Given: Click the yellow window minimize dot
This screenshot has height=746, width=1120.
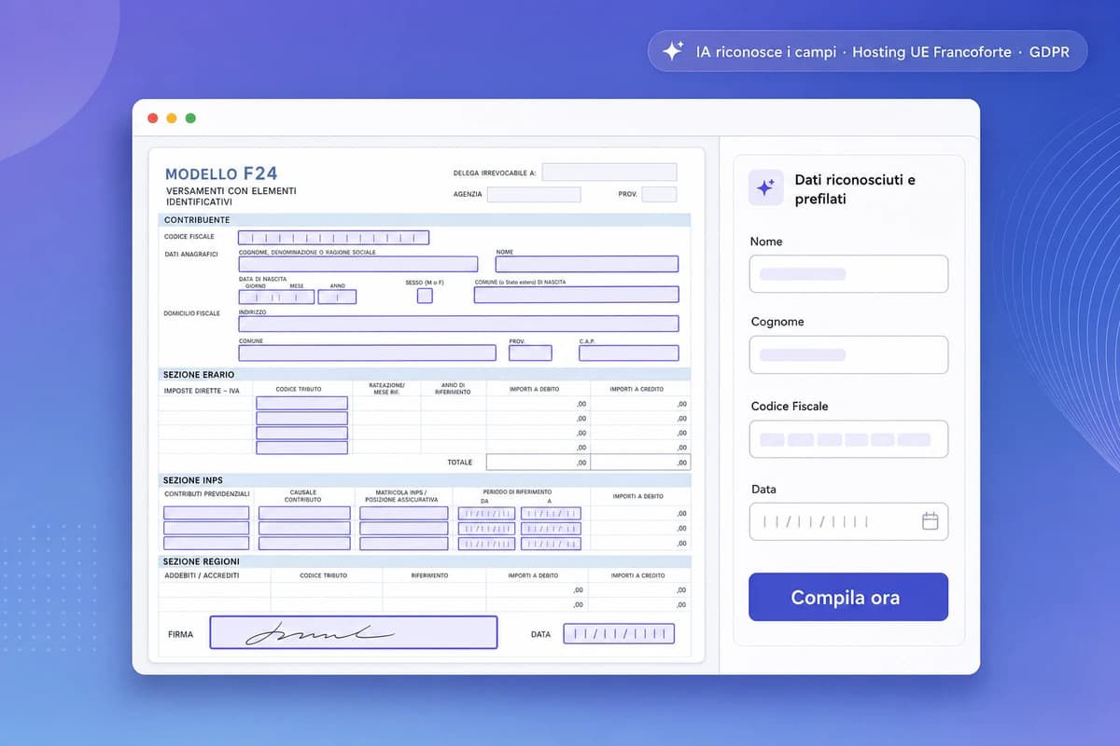Looking at the screenshot, I should pos(171,117).
